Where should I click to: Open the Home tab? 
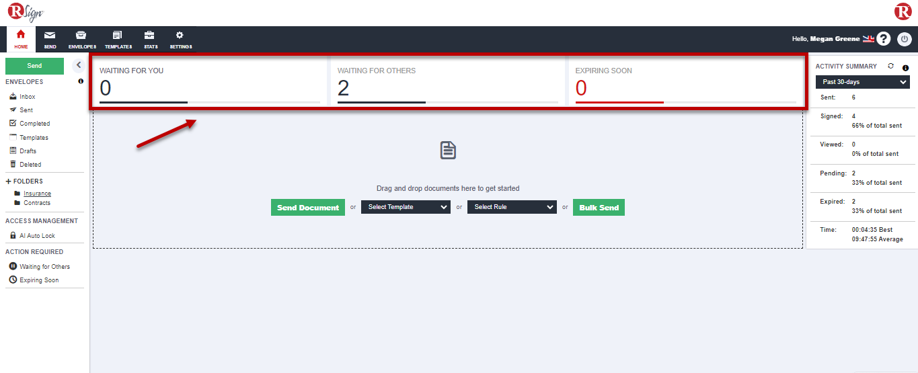tap(21, 39)
